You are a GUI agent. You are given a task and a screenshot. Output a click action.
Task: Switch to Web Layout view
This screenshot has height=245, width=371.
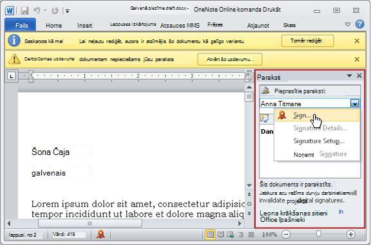point(231,235)
